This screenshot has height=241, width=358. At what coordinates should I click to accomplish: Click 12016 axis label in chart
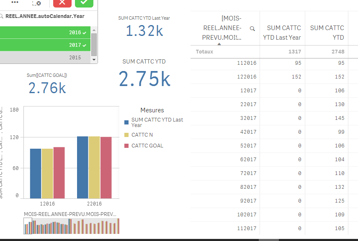(x=47, y=204)
